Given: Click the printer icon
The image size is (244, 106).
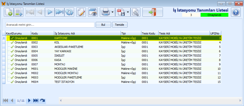Looking at the screenshot, I should [106, 12].
